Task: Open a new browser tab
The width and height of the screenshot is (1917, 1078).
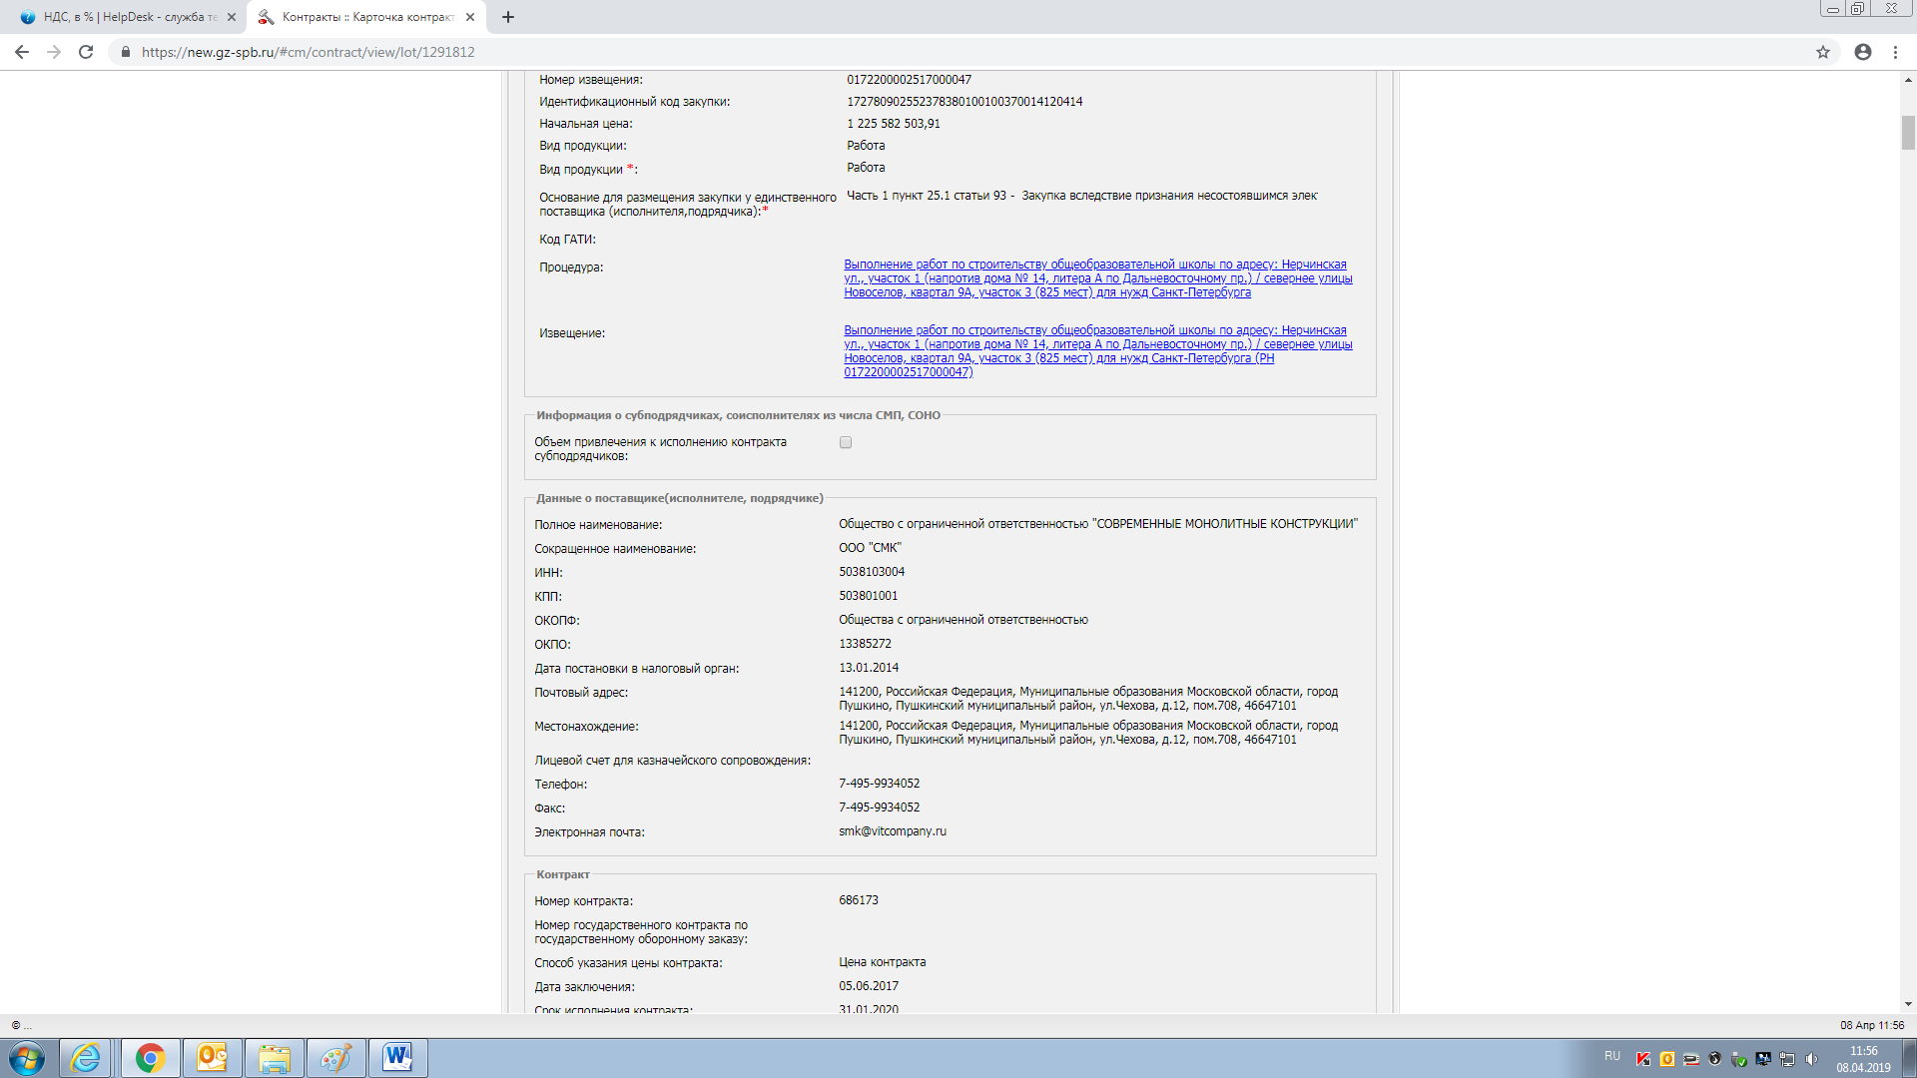Action: [x=508, y=17]
